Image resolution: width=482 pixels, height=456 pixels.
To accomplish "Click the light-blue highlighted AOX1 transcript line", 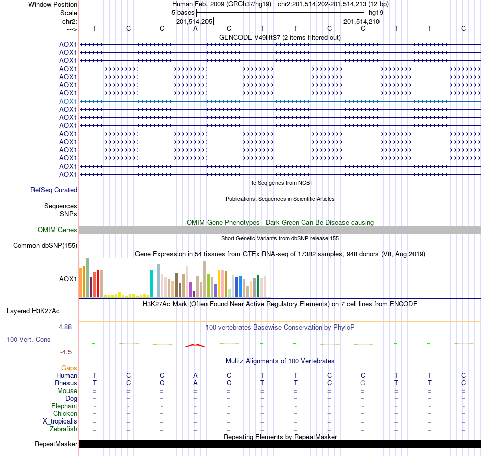I will 280,101.
